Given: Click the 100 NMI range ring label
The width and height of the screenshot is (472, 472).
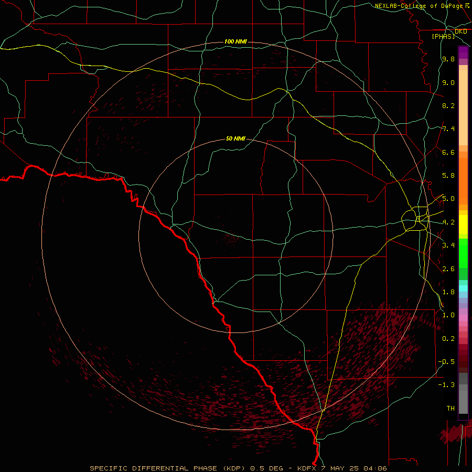Looking at the screenshot, I should 235,41.
